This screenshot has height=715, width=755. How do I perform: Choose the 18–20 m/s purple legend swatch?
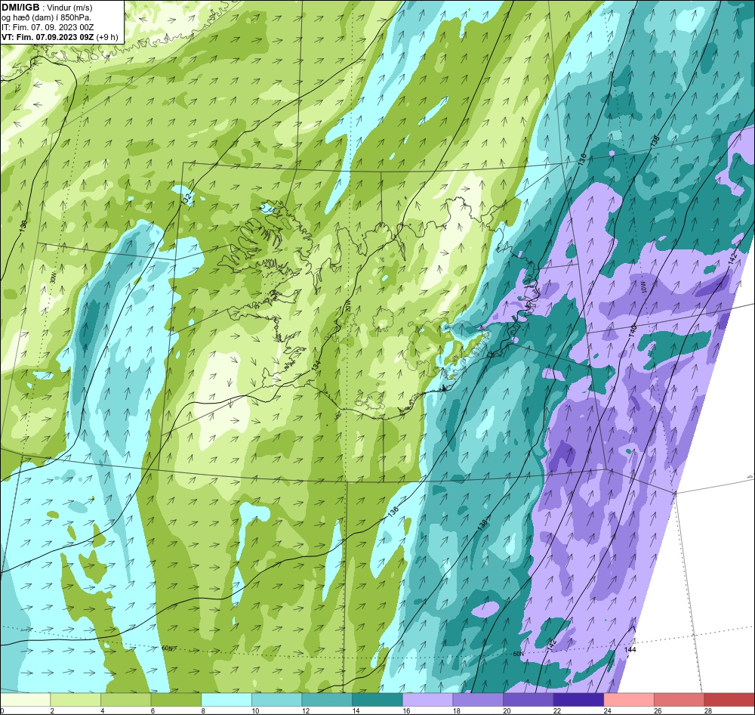tap(478, 700)
